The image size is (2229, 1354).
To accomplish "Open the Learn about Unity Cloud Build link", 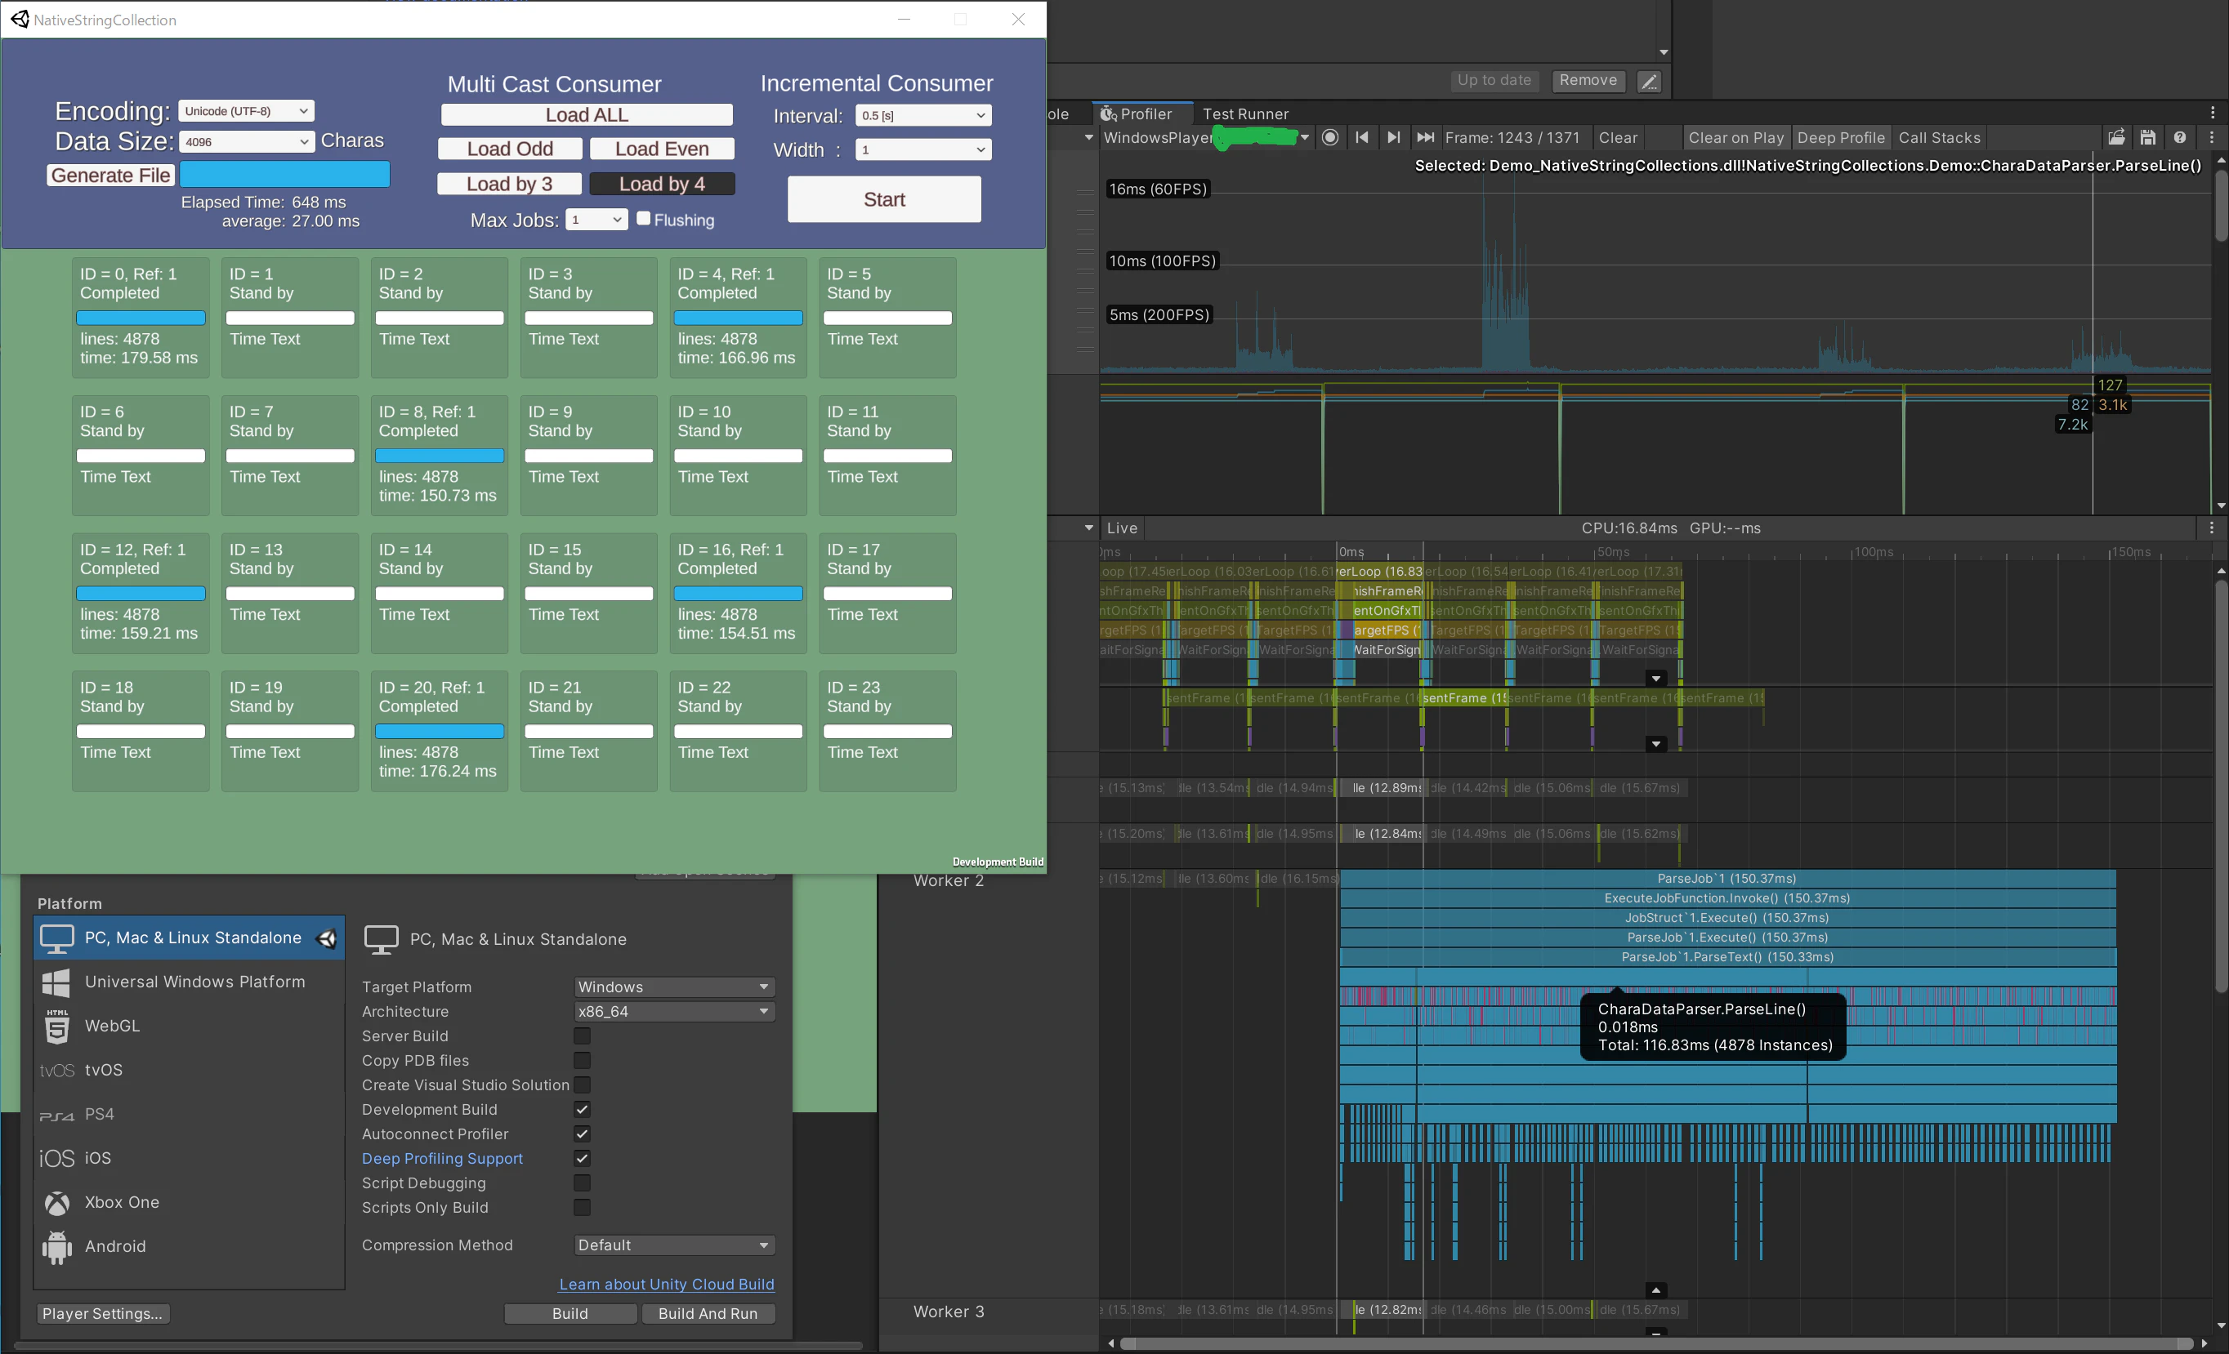I will click(666, 1285).
